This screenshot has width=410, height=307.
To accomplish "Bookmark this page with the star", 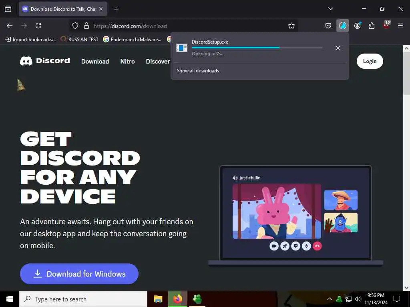I will [291, 26].
